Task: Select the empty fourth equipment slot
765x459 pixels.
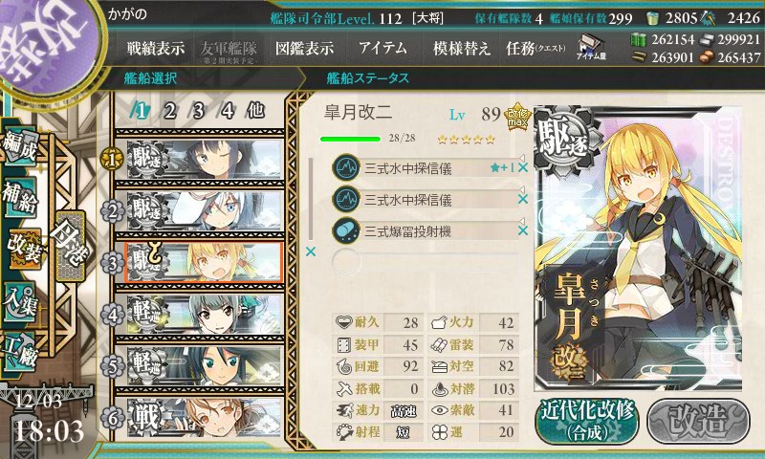Action: (425, 261)
